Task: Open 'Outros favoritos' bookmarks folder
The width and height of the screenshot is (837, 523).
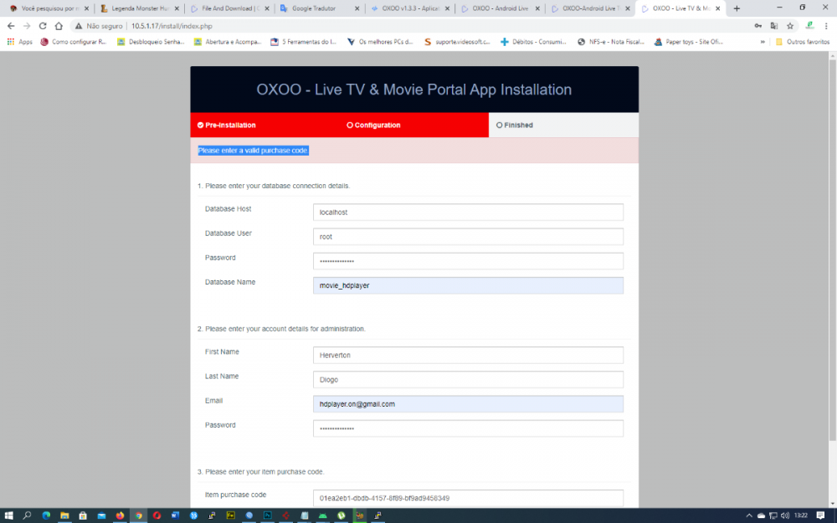Action: 803,42
